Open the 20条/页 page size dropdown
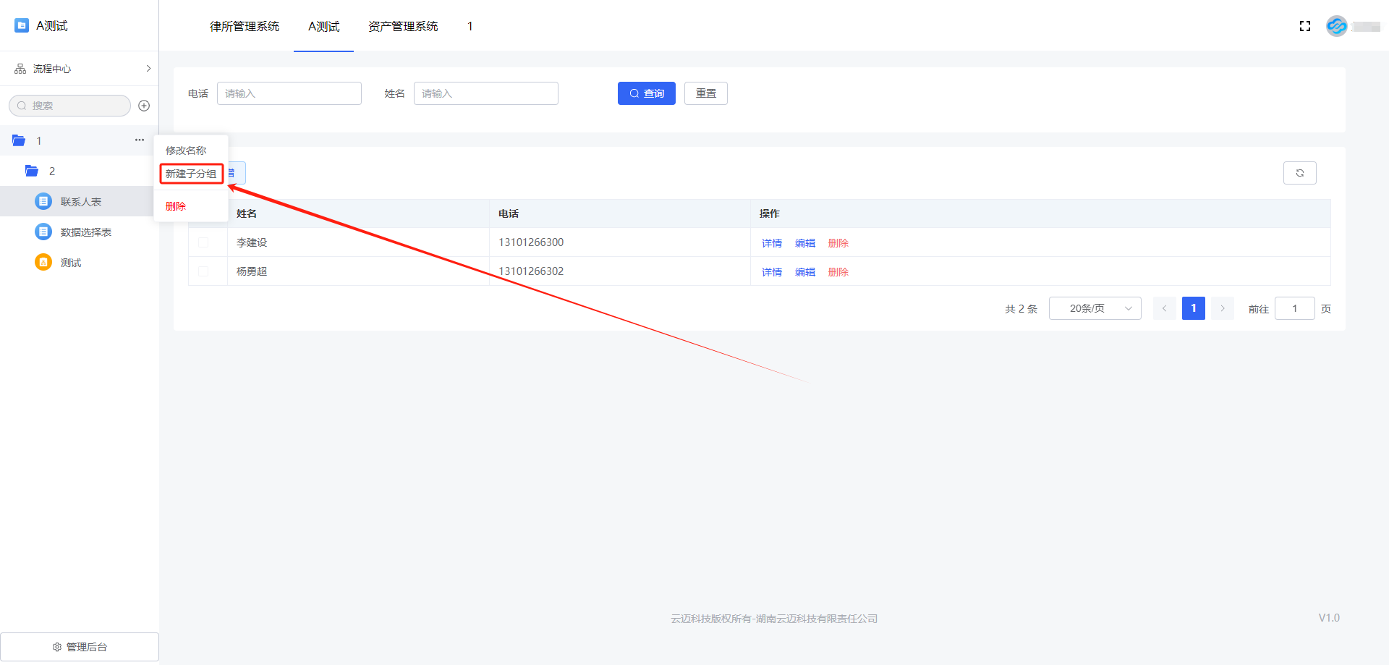This screenshot has height=665, width=1389. click(x=1095, y=308)
